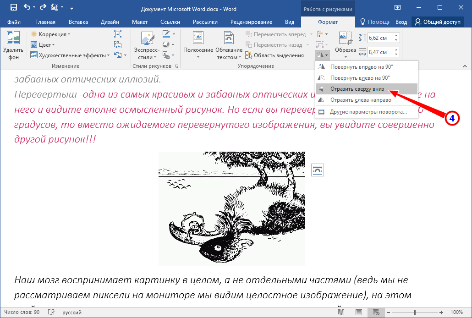The image size is (472, 318).
Task: Choose Отразить слева направо
Action: [x=367, y=100]
